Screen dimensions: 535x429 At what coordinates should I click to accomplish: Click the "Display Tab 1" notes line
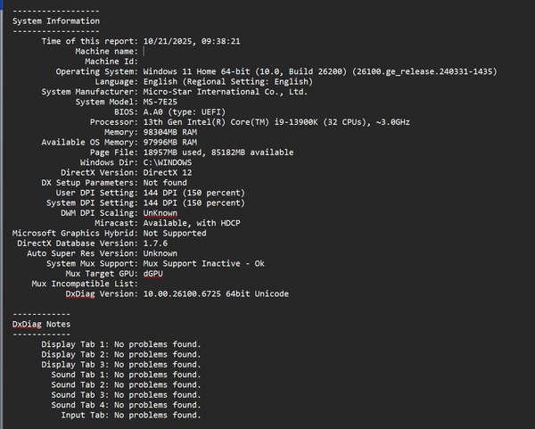pyautogui.click(x=120, y=344)
